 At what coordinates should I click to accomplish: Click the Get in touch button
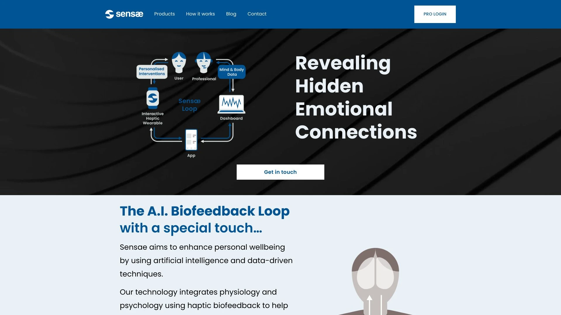[x=280, y=172]
